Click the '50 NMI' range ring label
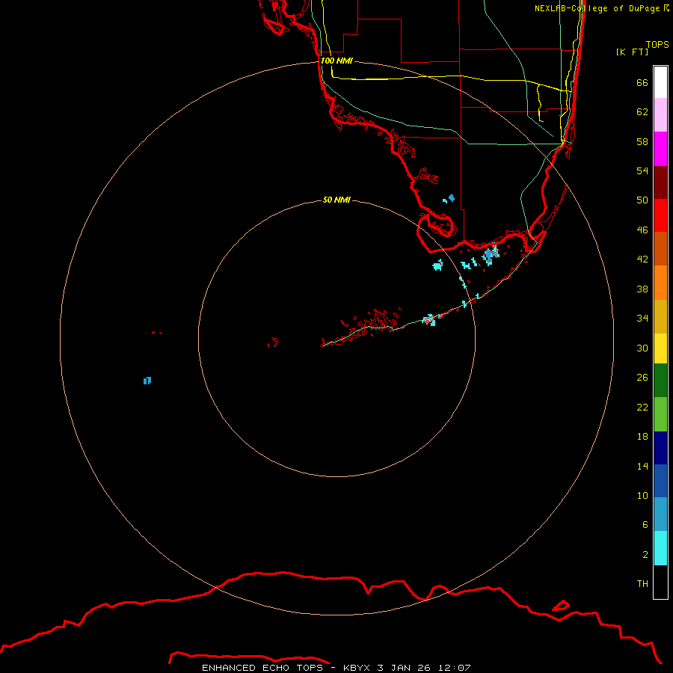 (336, 200)
